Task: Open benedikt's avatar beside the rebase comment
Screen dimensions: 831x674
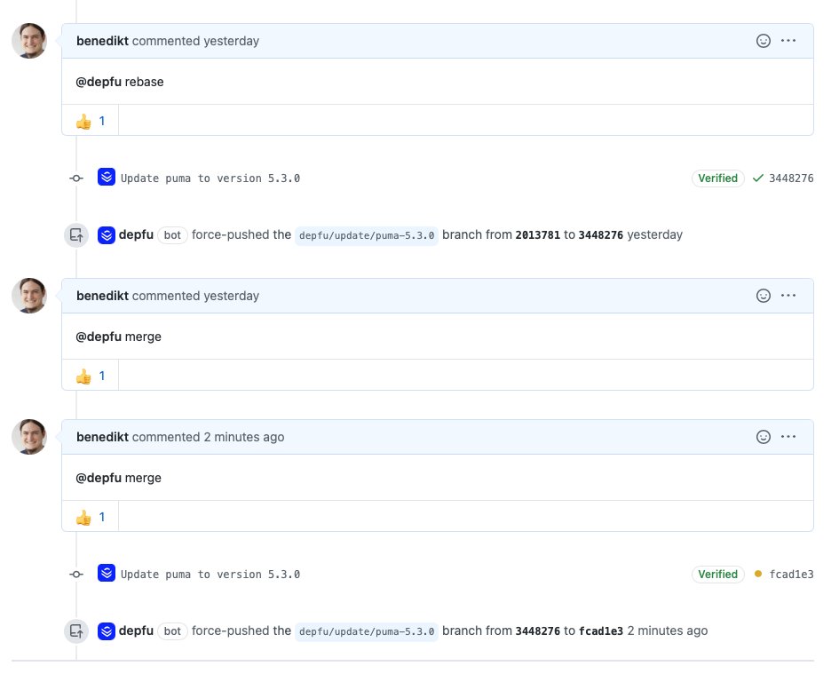Action: pos(29,41)
